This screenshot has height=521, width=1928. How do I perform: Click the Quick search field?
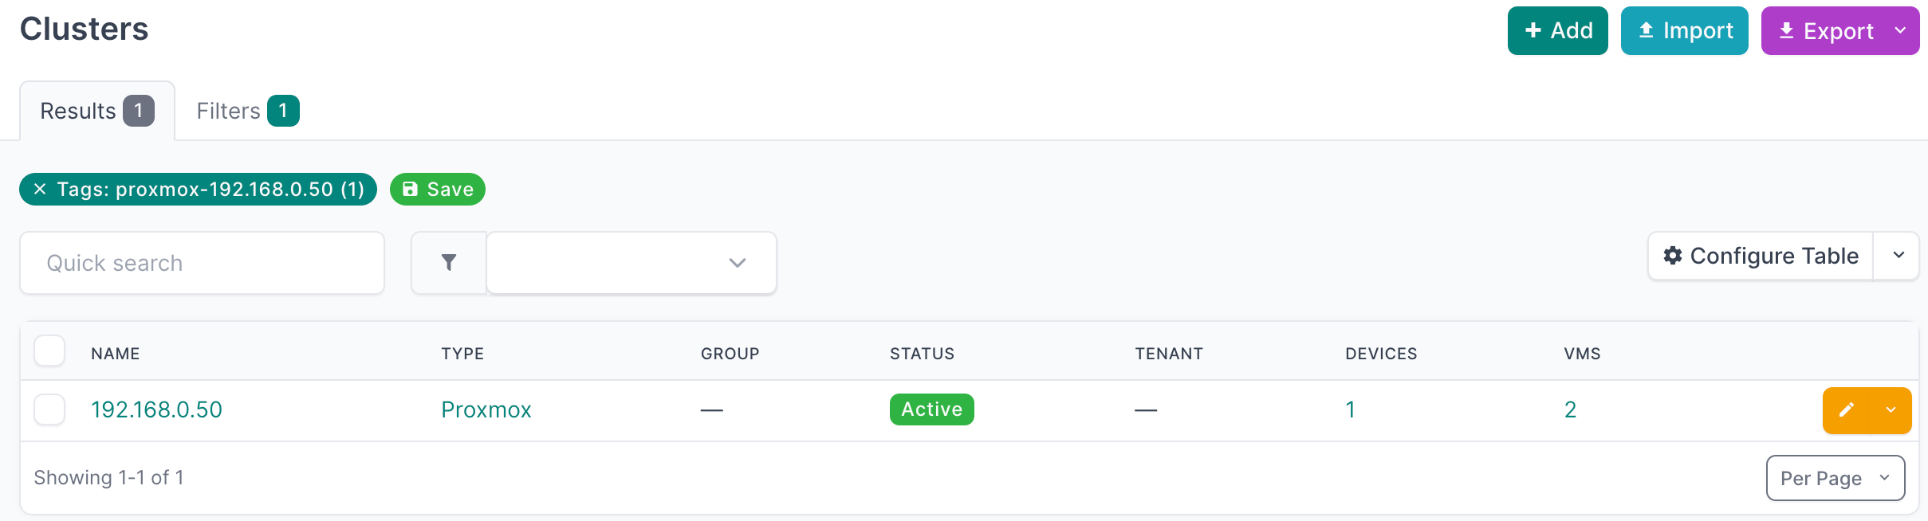201,262
